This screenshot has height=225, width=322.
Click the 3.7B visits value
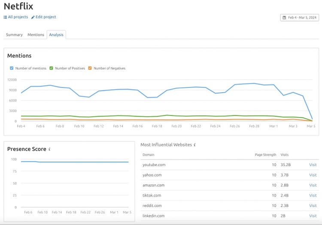(284, 175)
